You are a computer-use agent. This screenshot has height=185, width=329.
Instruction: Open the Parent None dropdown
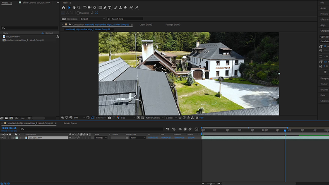[x=138, y=138]
